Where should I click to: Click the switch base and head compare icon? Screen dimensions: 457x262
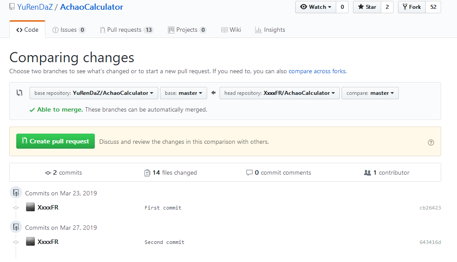tap(19, 93)
